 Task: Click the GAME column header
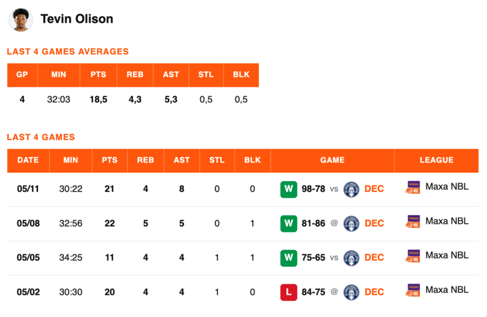(x=332, y=160)
